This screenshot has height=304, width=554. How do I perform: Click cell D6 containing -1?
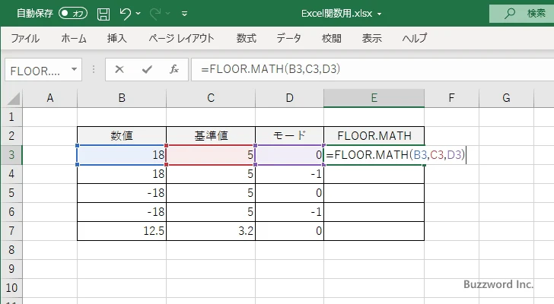pyautogui.click(x=289, y=212)
